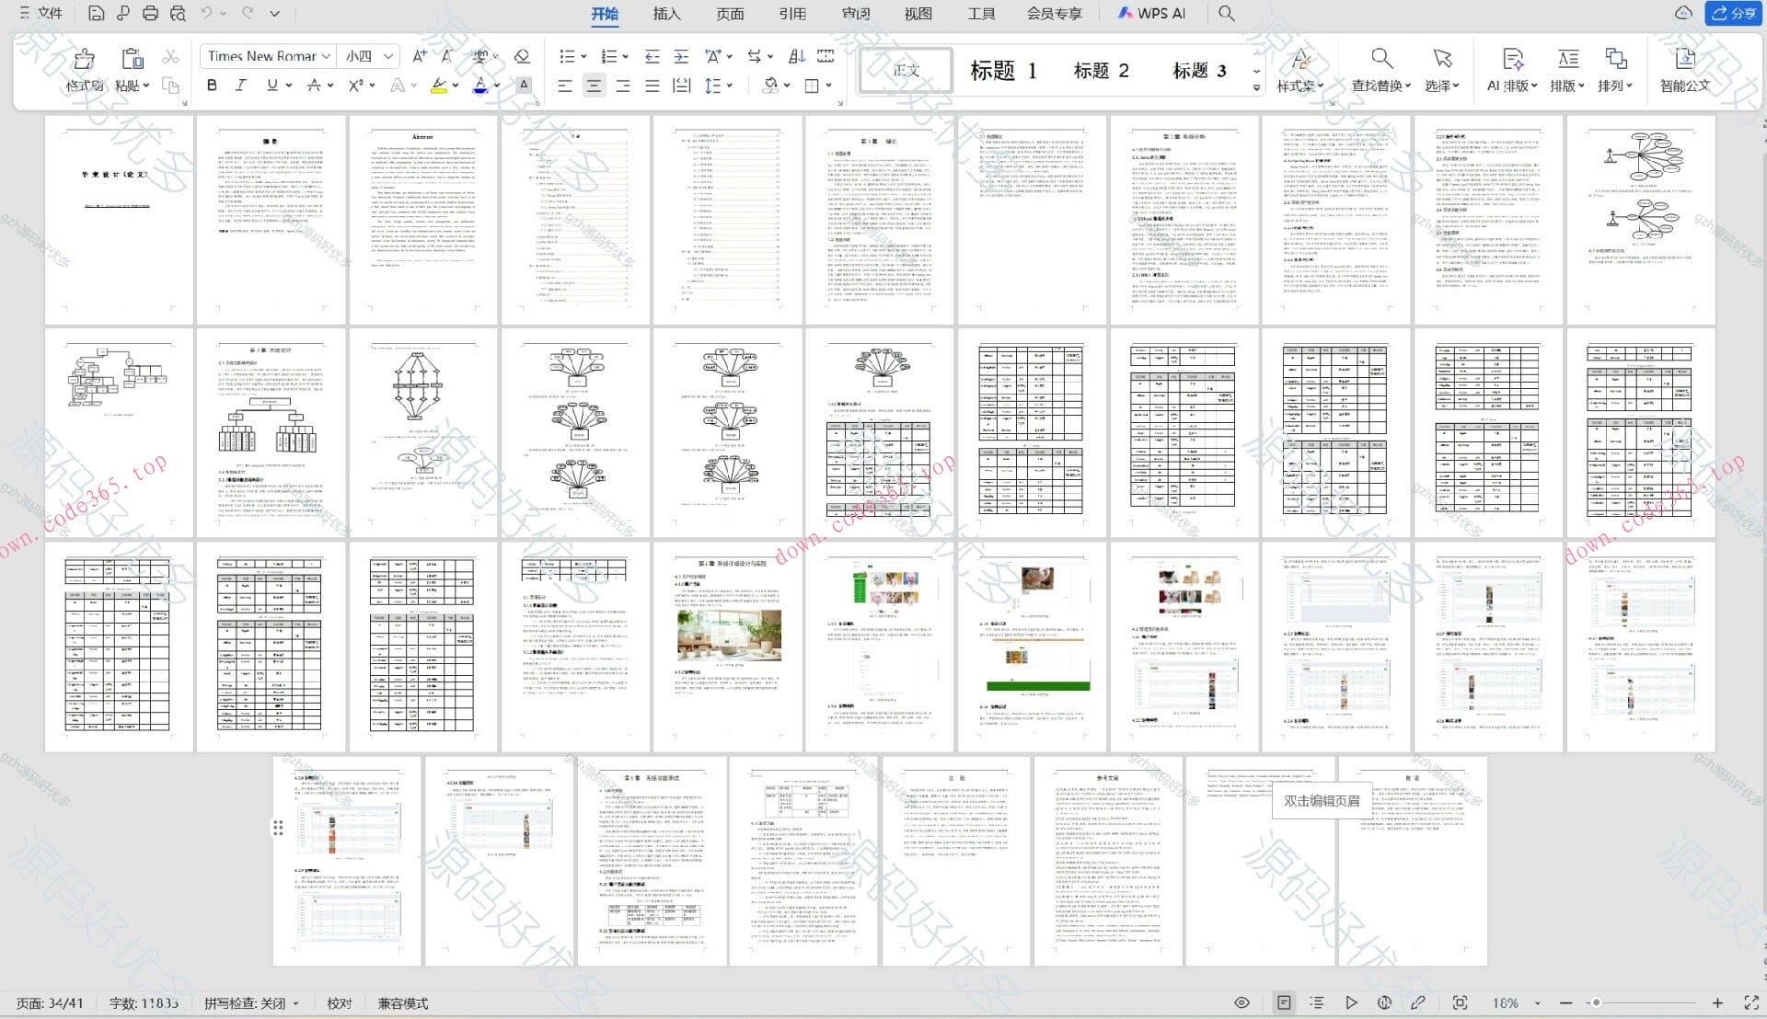Toggle bold formatting
The height and width of the screenshot is (1019, 1767).
pos(213,85)
